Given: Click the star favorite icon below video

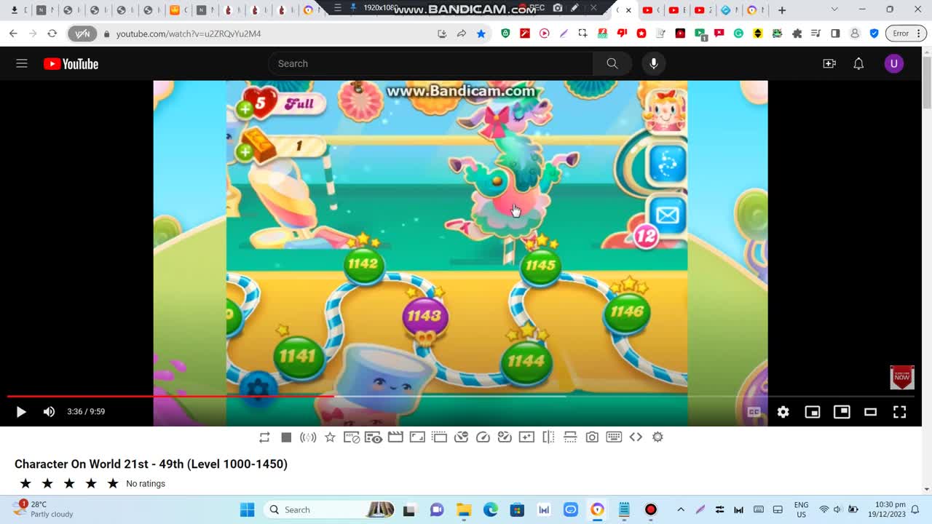Looking at the screenshot, I should tap(330, 437).
